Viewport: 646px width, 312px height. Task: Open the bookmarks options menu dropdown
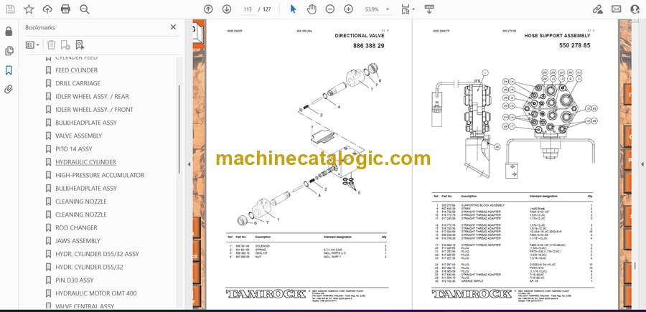tap(32, 45)
